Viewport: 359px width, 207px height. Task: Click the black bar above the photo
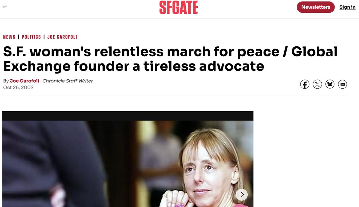coord(128,116)
